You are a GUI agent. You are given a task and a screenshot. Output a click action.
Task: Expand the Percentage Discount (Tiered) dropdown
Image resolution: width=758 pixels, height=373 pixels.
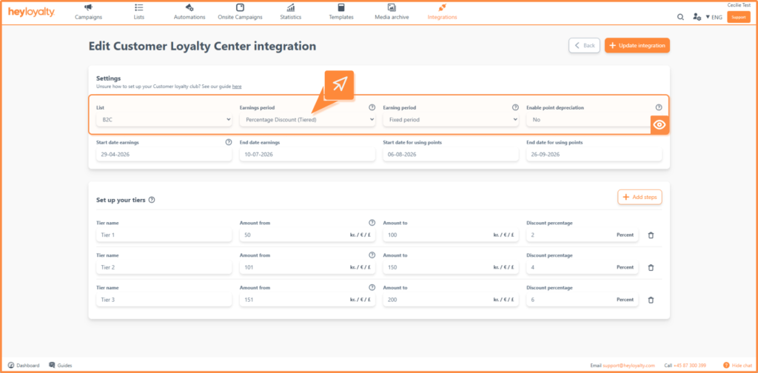coord(307,119)
